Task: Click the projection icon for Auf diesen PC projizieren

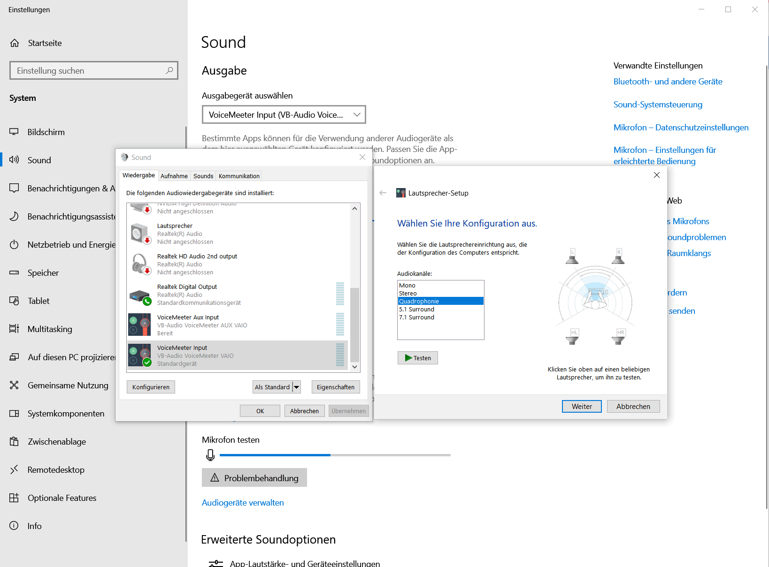Action: click(x=14, y=357)
